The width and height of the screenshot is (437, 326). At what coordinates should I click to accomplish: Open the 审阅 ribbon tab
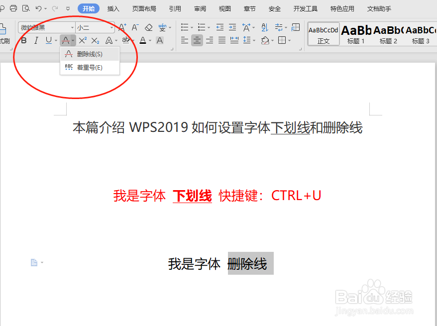click(x=200, y=9)
